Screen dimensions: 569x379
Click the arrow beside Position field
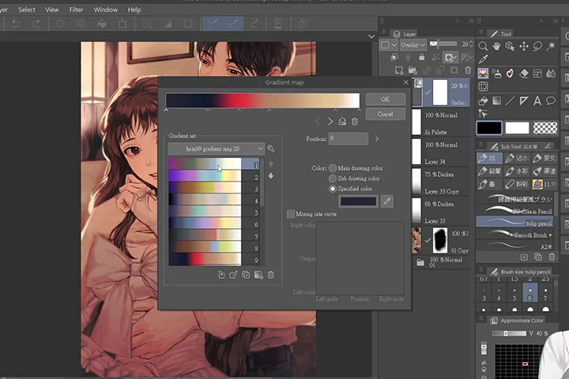point(377,139)
